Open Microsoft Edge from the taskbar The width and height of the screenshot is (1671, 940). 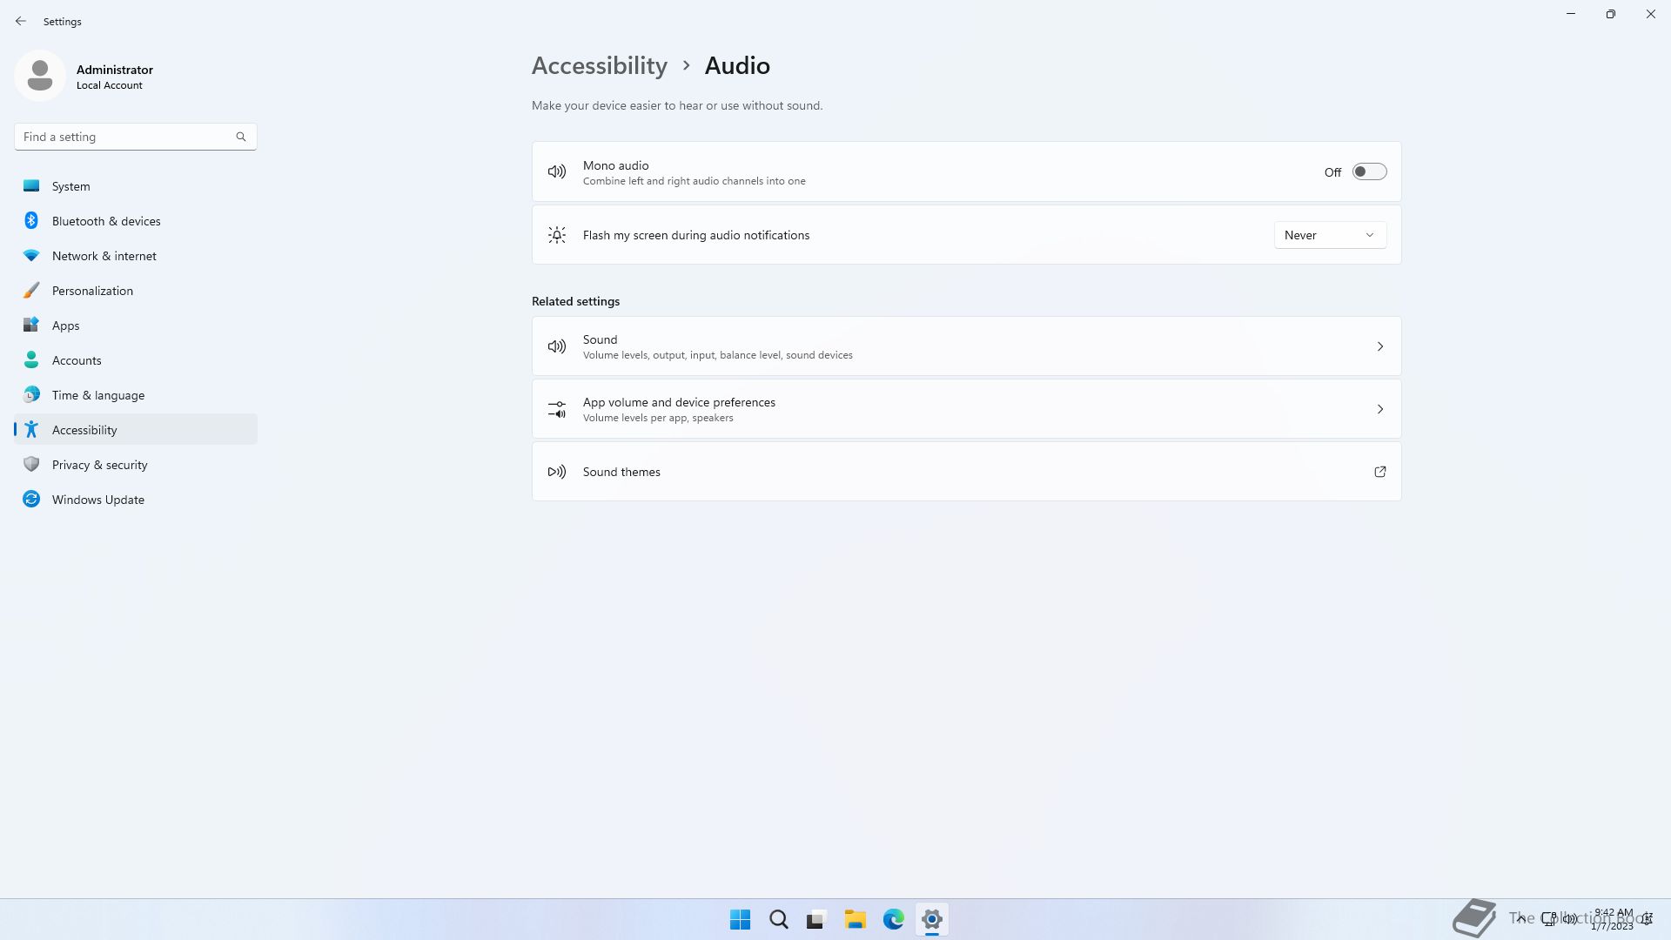click(x=893, y=919)
